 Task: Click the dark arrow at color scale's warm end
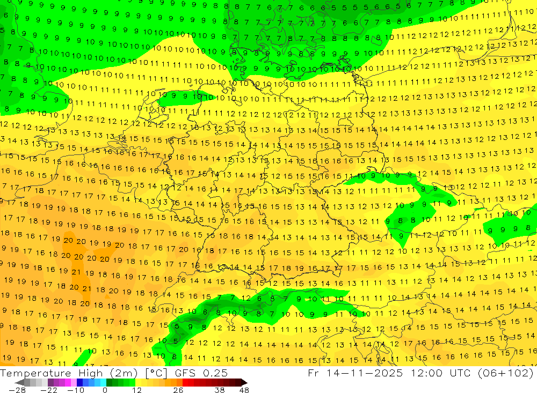(x=244, y=382)
